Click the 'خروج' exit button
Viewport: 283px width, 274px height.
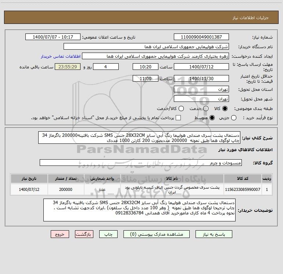pos(60,234)
